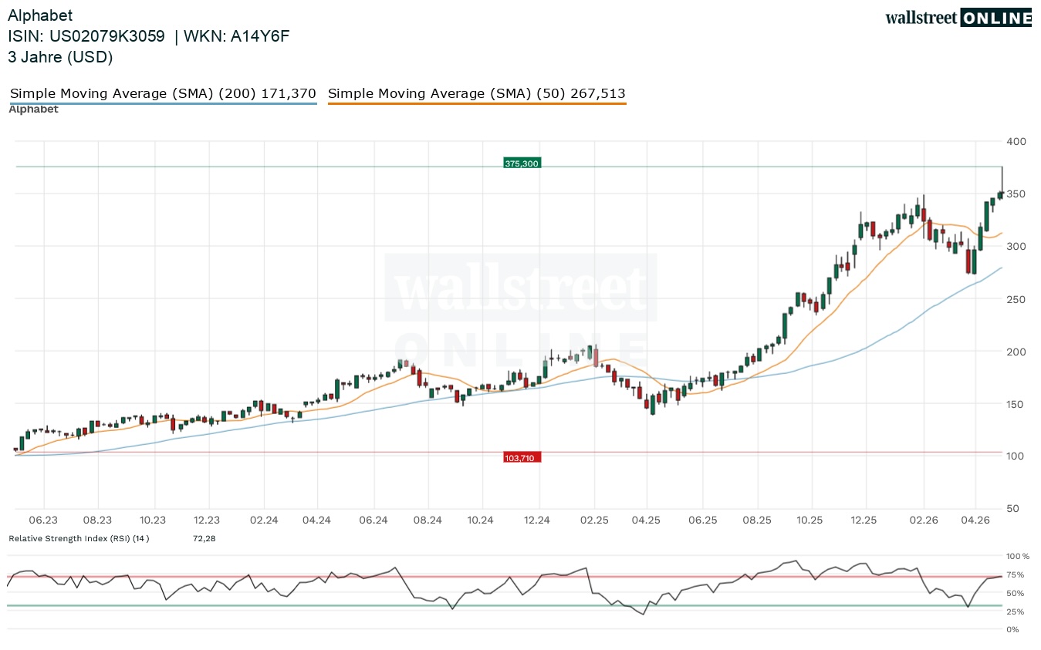
Task: Click the 08.25 date axis label
Action: click(758, 520)
